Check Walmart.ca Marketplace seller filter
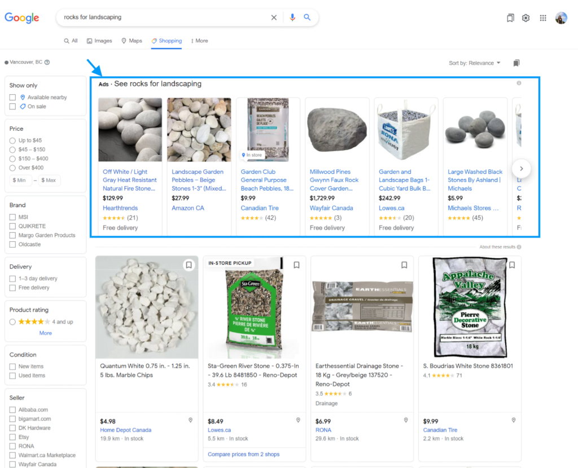This screenshot has width=578, height=468. [x=12, y=456]
